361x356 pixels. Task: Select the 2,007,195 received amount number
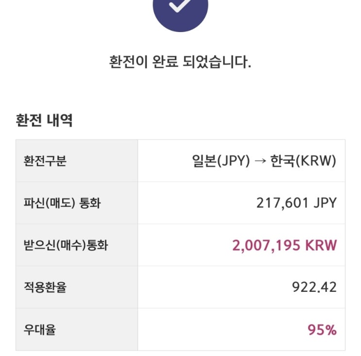[x=267, y=245]
